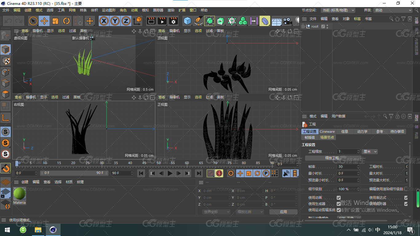Toggle 使用动画 checkbox
The width and height of the screenshot is (420, 236).
pos(339,198)
